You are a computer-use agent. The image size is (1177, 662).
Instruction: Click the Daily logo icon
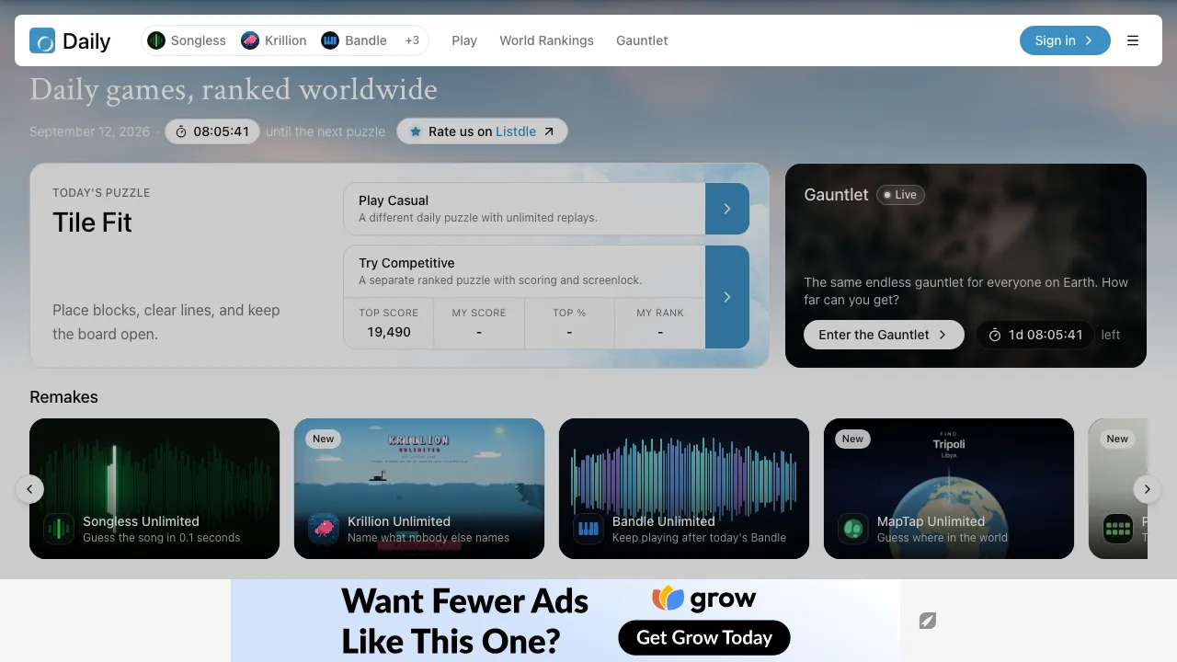click(42, 40)
